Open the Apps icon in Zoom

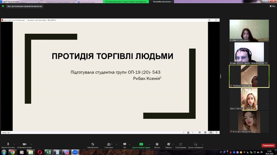click(180, 144)
